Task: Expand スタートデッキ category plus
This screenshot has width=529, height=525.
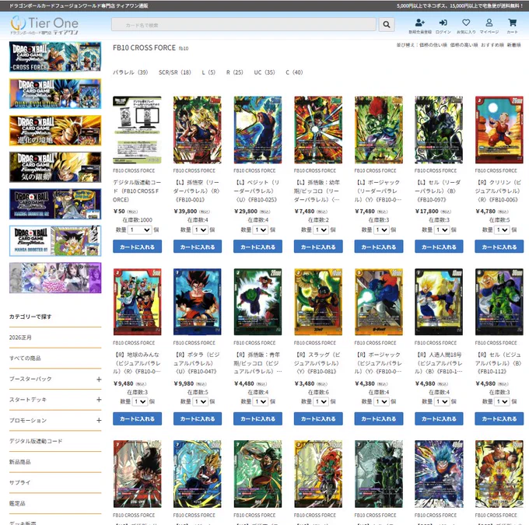Action: click(x=99, y=400)
